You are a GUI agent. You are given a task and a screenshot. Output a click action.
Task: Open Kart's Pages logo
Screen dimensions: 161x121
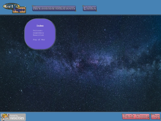pos(15,8)
